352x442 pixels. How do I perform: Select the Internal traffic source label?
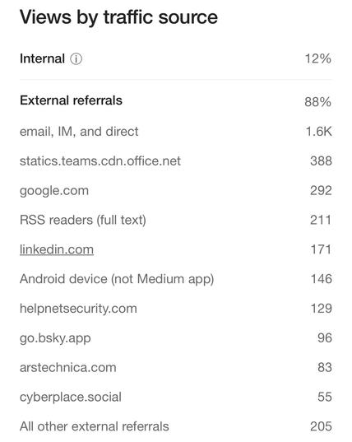click(42, 59)
